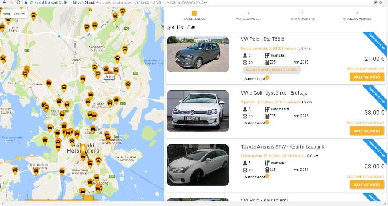Switch map to Satelliitti view
Image resolution: width=388 pixels, height=206 pixels.
pyautogui.click(x=19, y=14)
